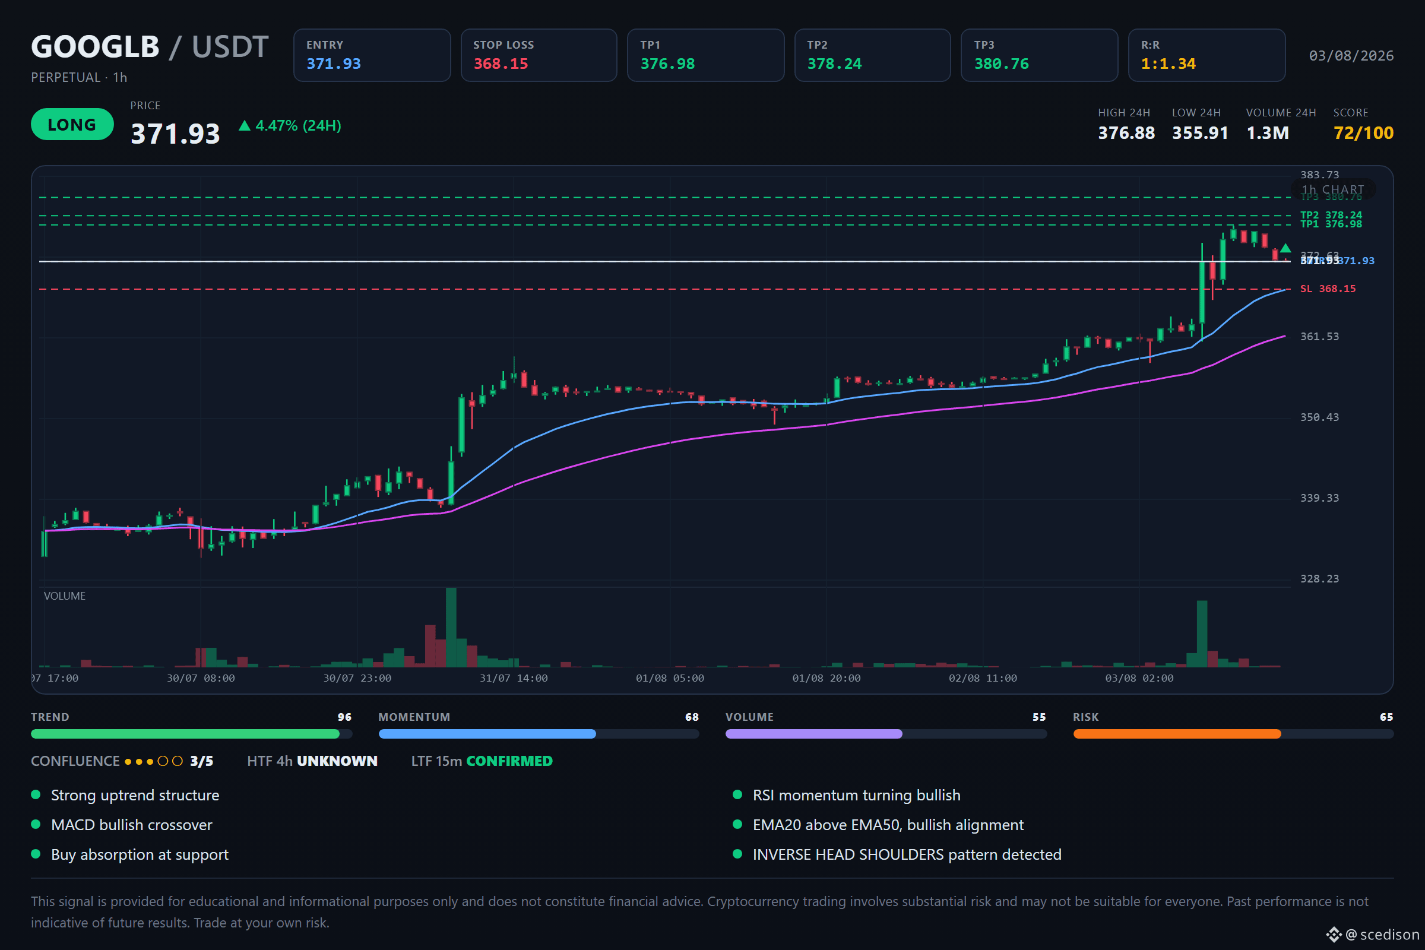Viewport: 1425px width, 950px height.
Task: Click the green bullet beside Strong uptrend structure
Action: tap(36, 794)
